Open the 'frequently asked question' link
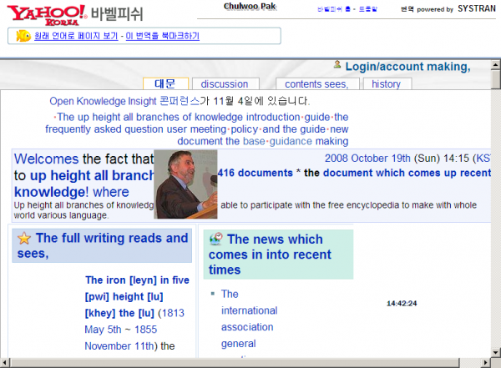The image size is (501, 368). (x=104, y=129)
